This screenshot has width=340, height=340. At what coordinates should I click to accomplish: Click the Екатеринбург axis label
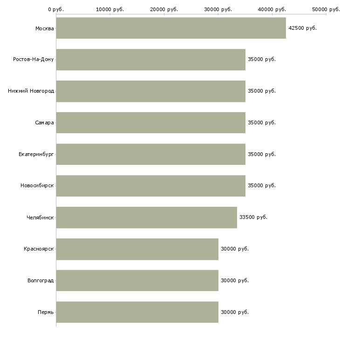[x=36, y=154]
